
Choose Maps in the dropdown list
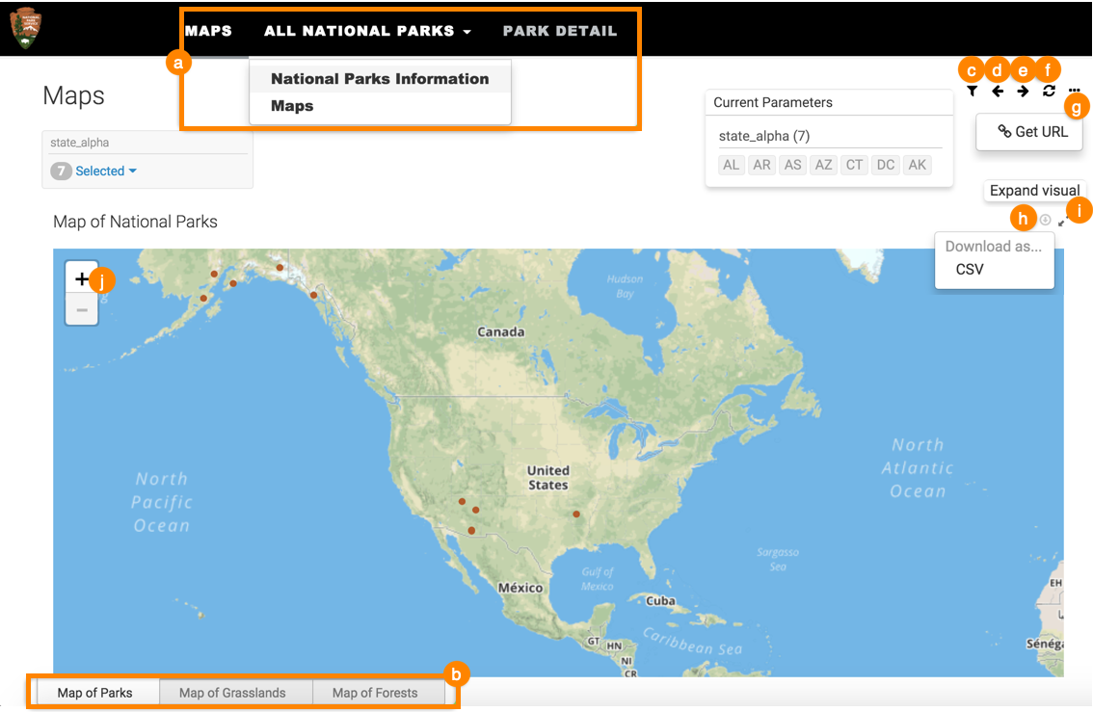(292, 106)
